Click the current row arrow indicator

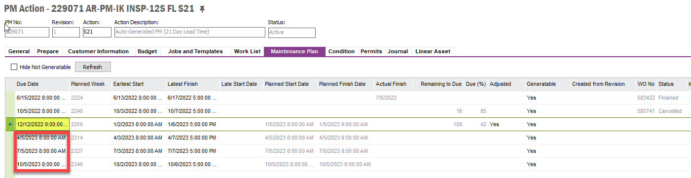point(10,124)
